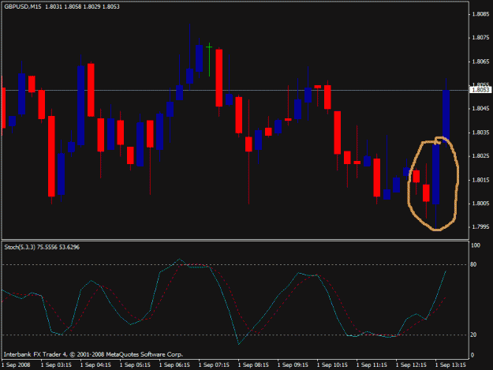Click the 1 Sep 03:15 time label
Image resolution: width=493 pixels, height=370 pixels.
[x=57, y=365]
